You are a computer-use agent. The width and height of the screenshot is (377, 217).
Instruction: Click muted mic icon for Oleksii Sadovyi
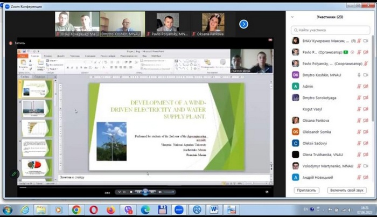(359, 143)
